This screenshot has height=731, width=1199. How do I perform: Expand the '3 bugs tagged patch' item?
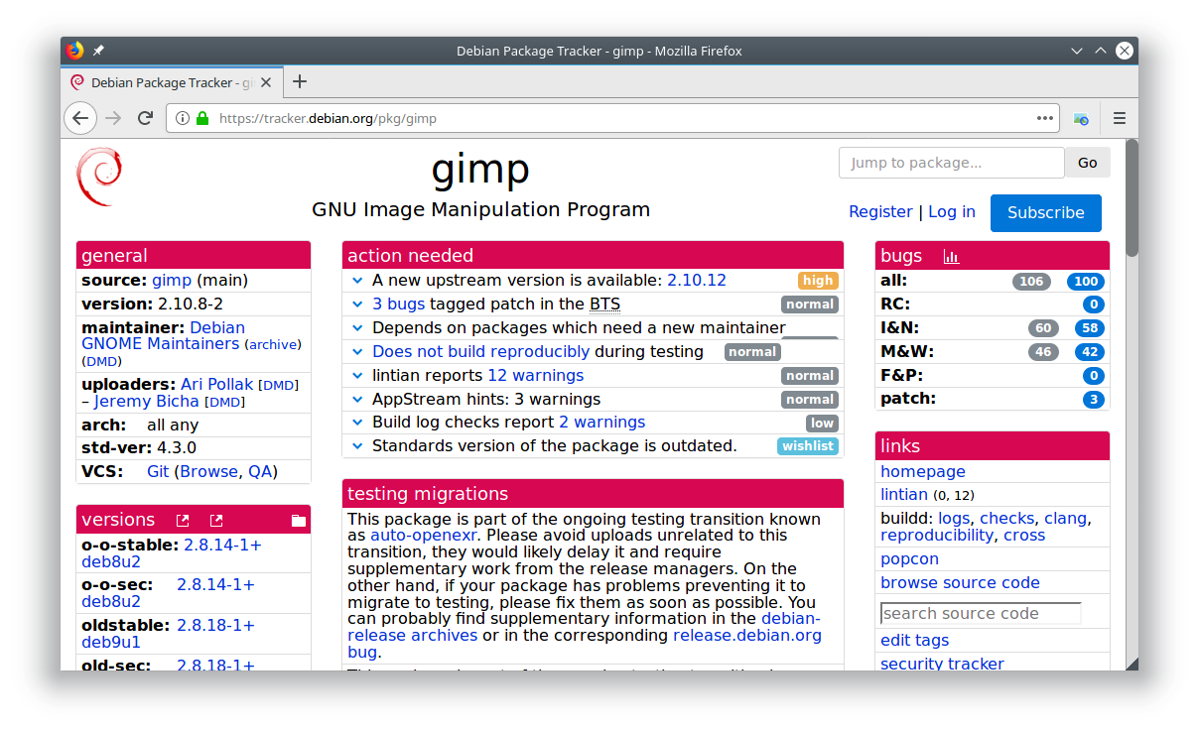pyautogui.click(x=358, y=305)
